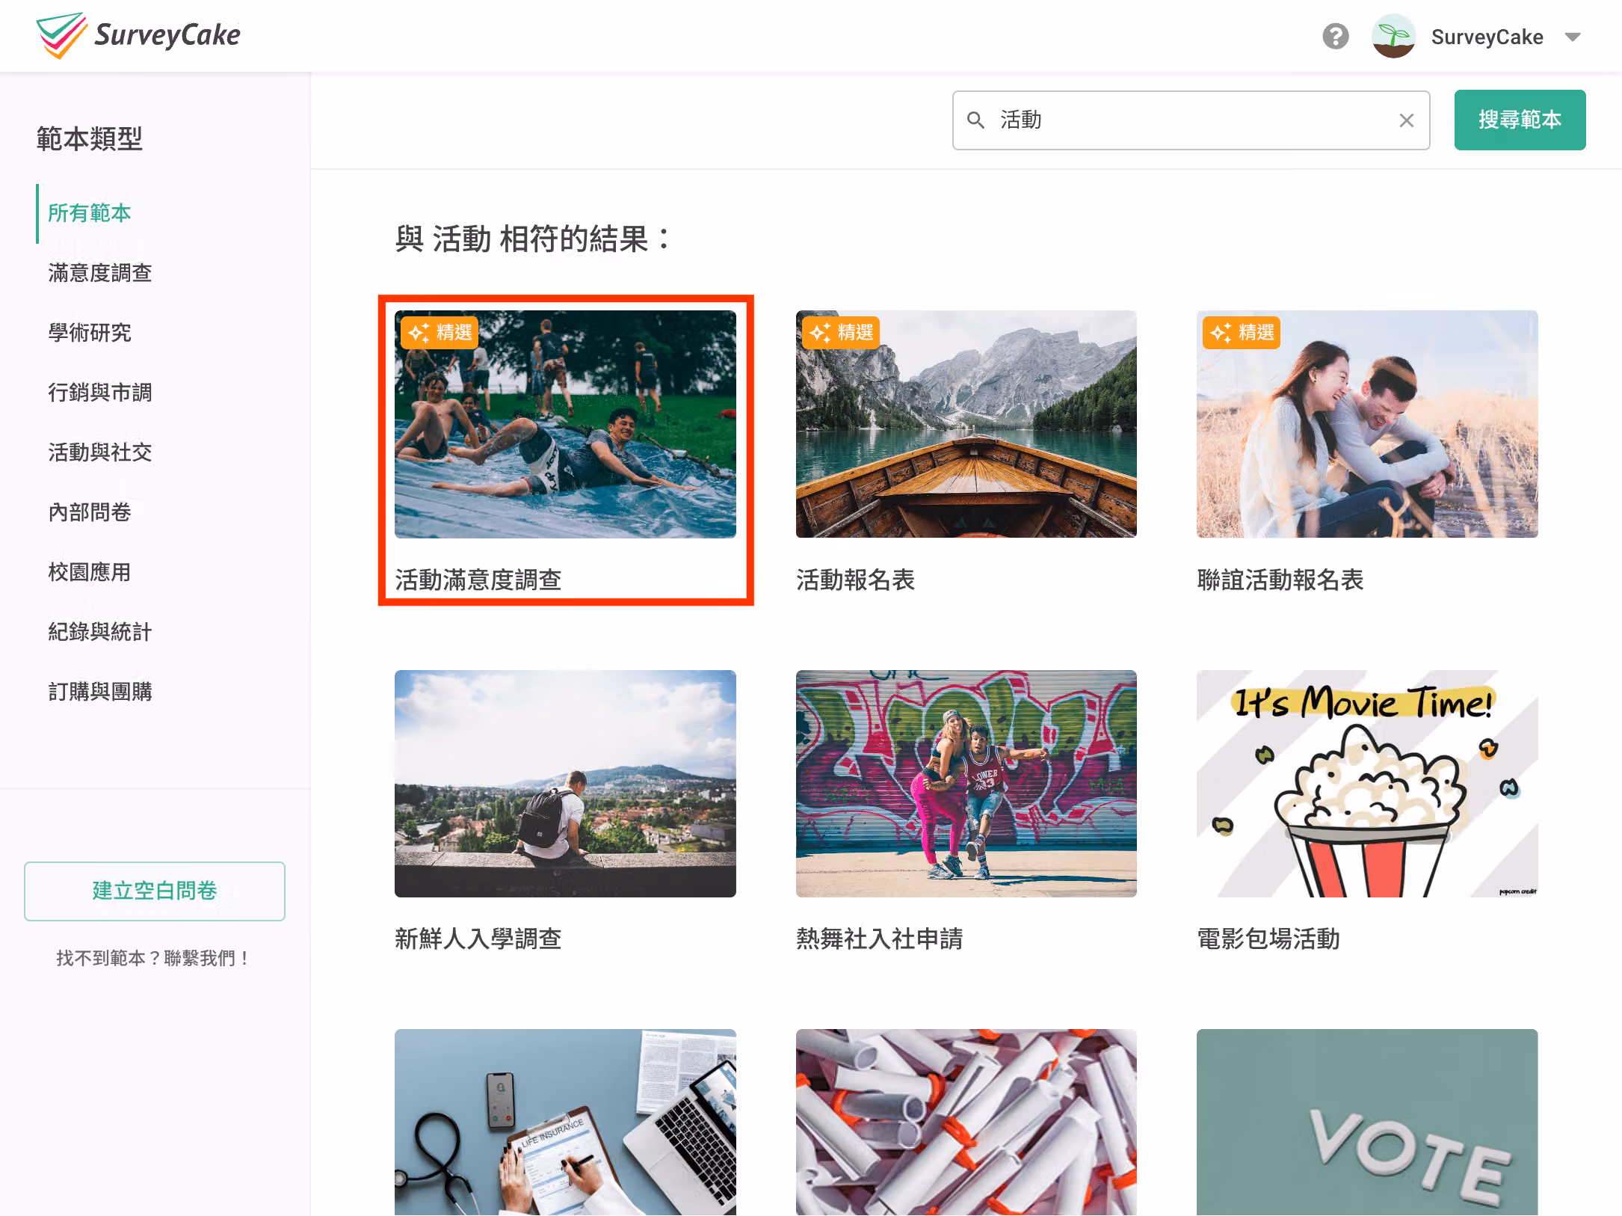The image size is (1622, 1216).
Task: Click 精選 badge on 活動報名表
Action: click(x=841, y=332)
